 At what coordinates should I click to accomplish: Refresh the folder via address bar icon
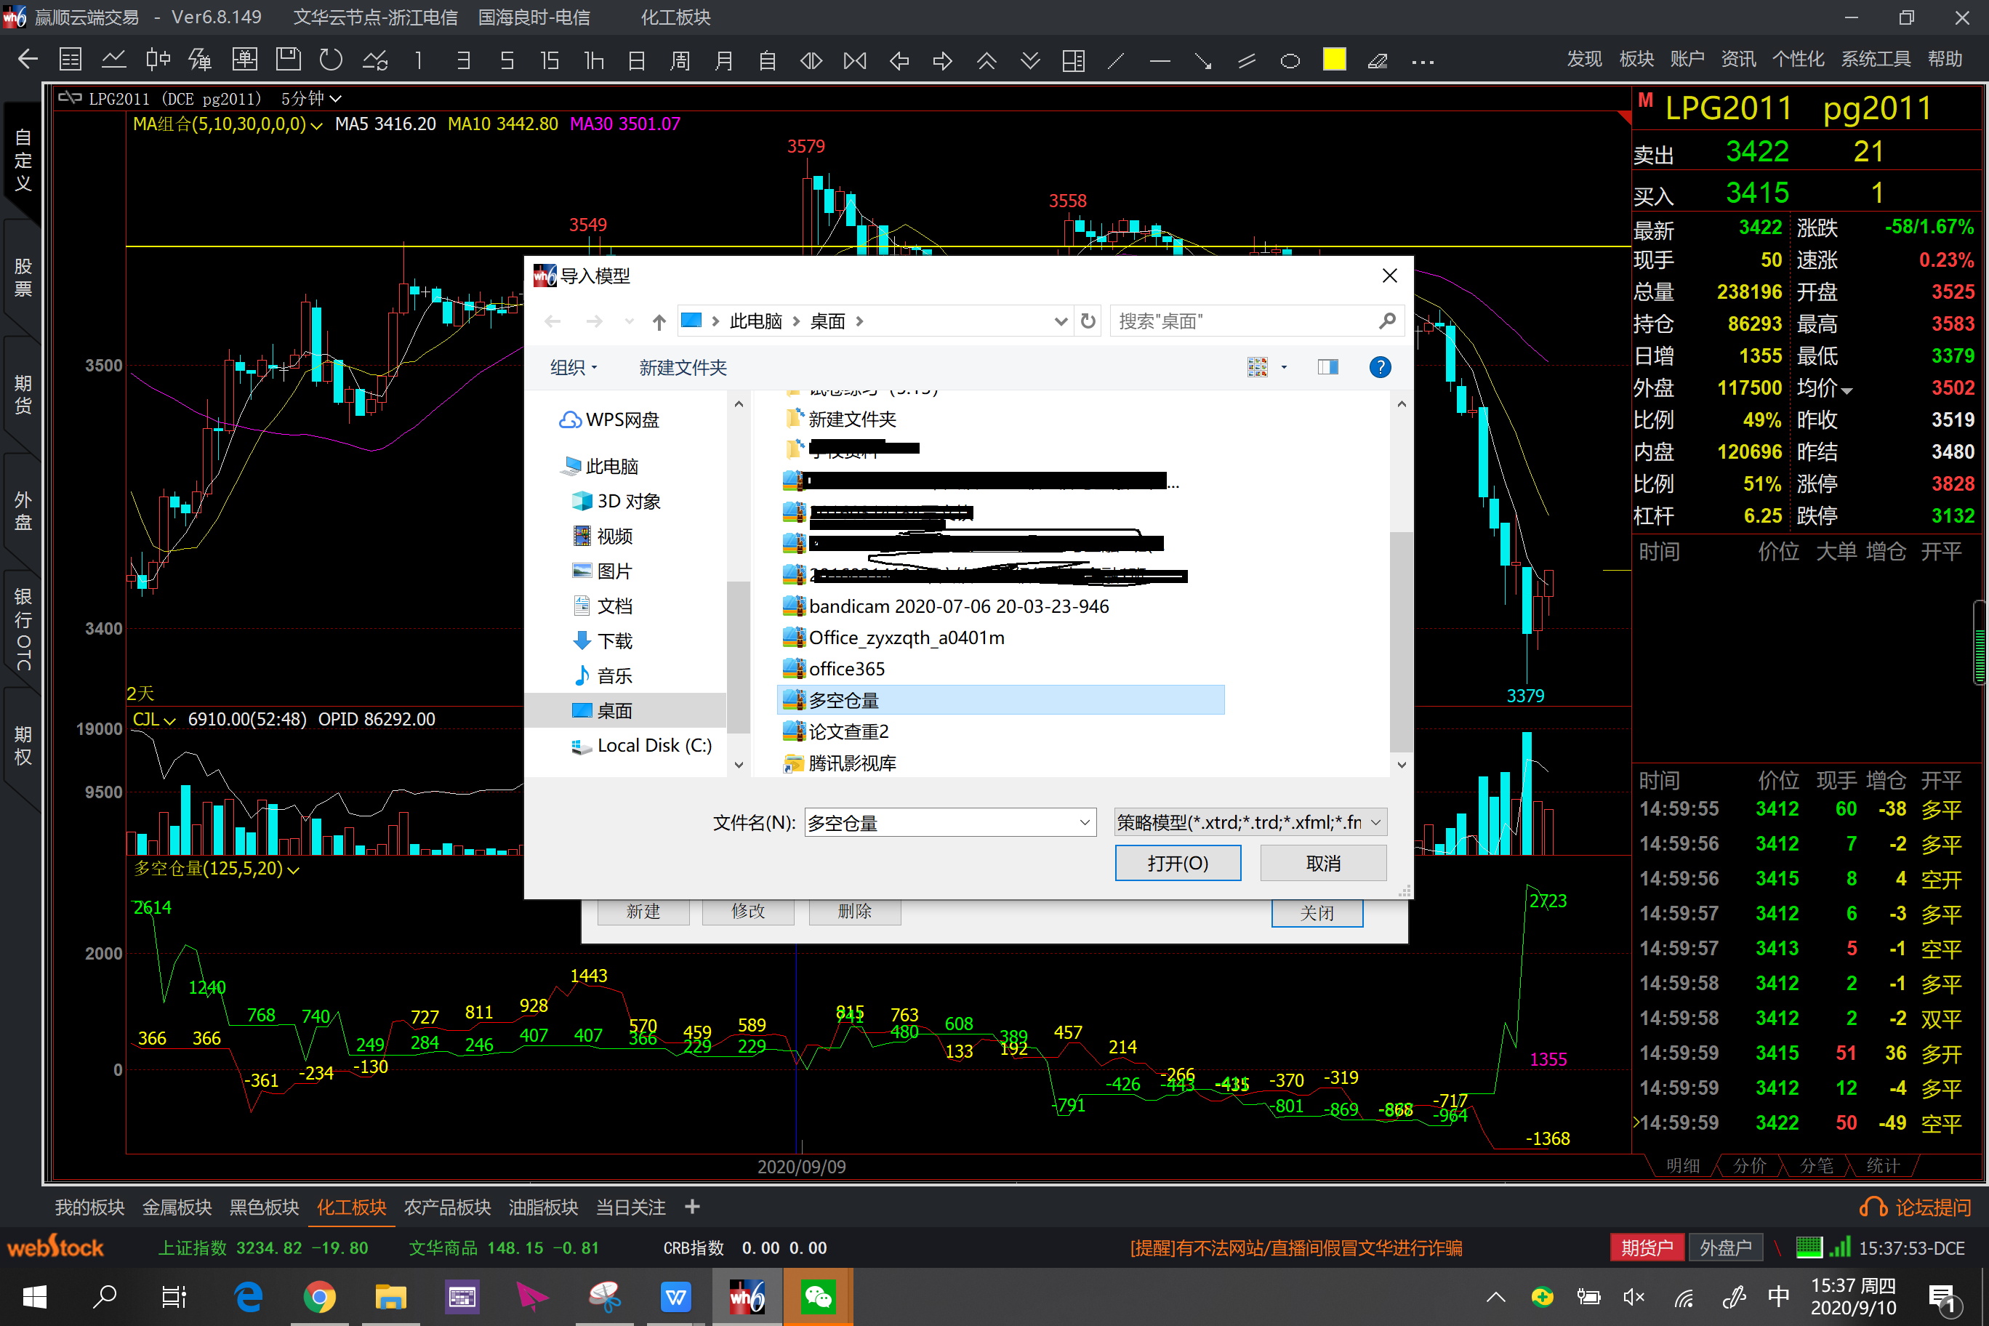pyautogui.click(x=1088, y=321)
